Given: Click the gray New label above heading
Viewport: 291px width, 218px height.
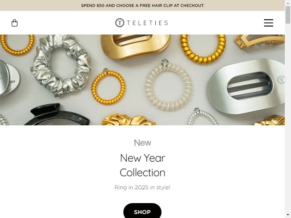Looking at the screenshot, I should [x=142, y=143].
